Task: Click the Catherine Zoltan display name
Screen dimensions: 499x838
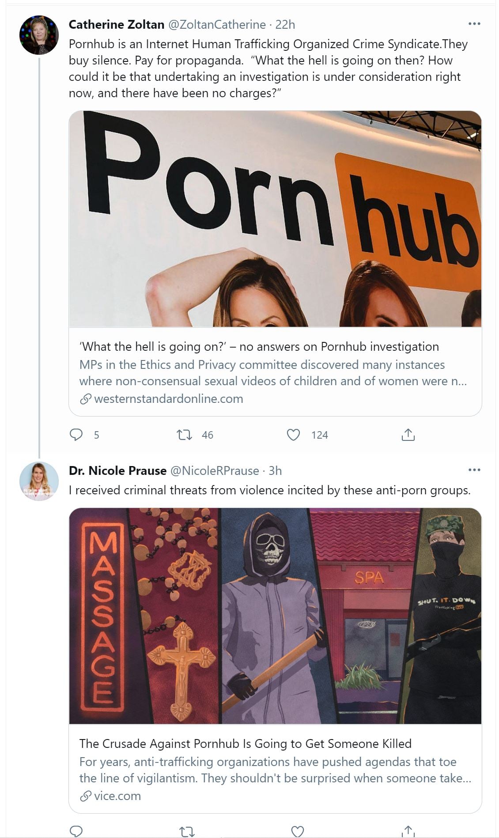Action: [x=117, y=25]
